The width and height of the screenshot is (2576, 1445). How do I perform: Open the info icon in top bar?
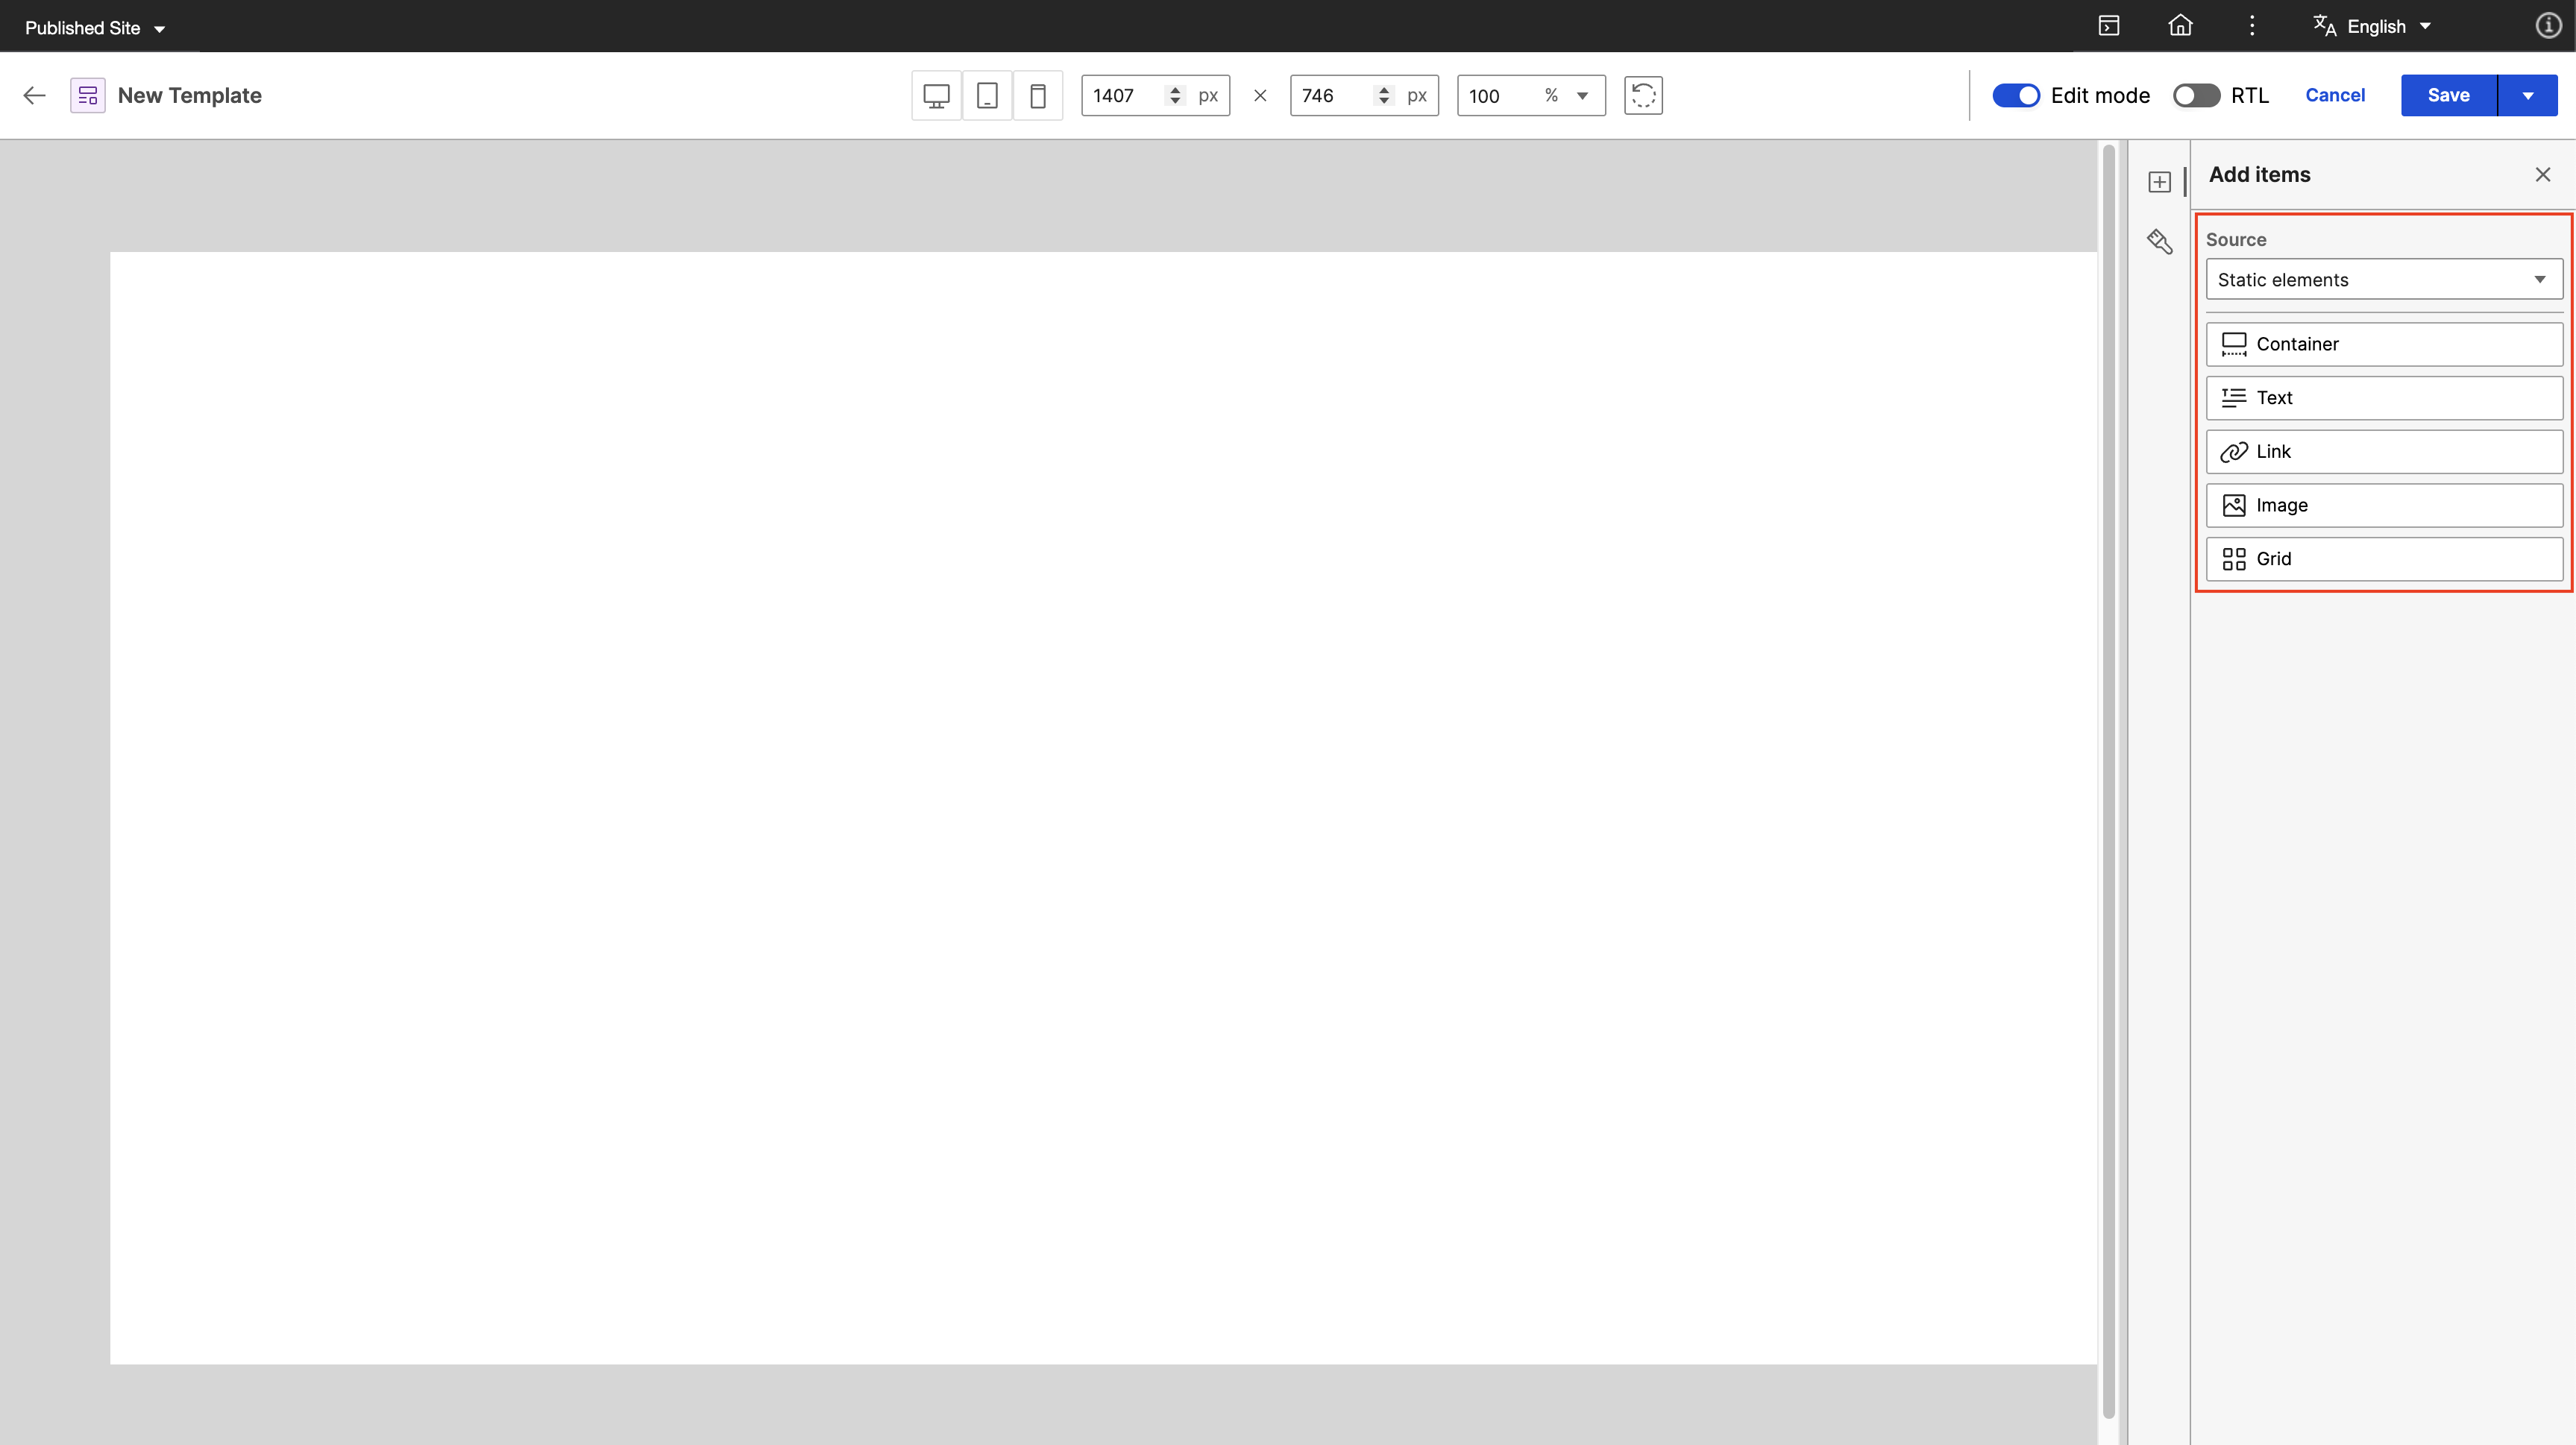click(x=2548, y=26)
